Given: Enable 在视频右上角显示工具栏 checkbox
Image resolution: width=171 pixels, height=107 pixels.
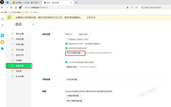Looking at the screenshot, I should point(66,39).
